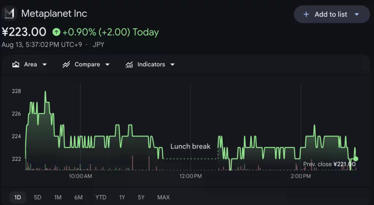Expand the Area chart style dropdown
The width and height of the screenshot is (374, 205).
(x=45, y=64)
